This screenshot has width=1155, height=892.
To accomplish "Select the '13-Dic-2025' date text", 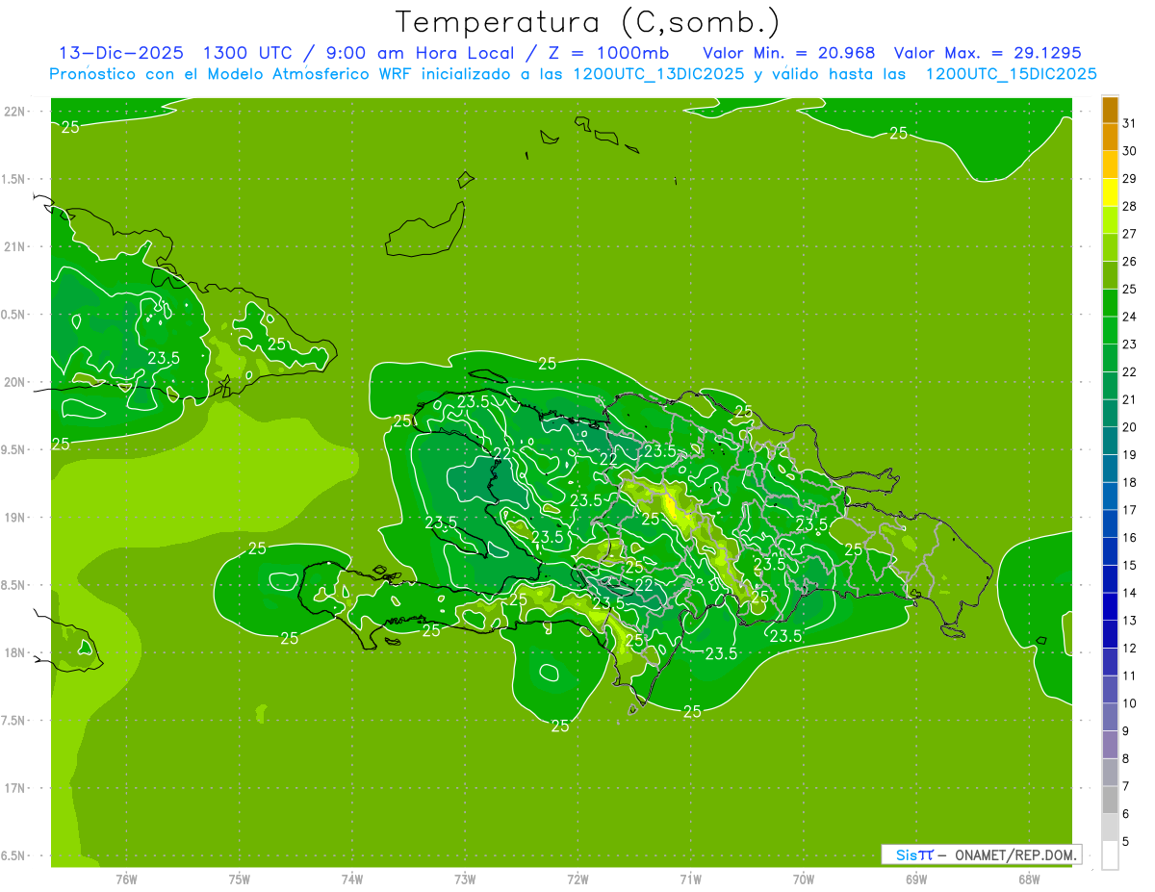I will [120, 53].
